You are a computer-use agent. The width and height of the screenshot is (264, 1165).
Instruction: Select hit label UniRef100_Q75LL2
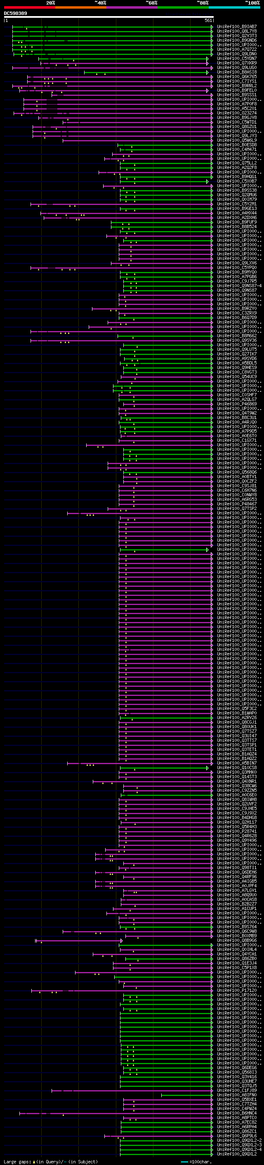click(x=237, y=163)
